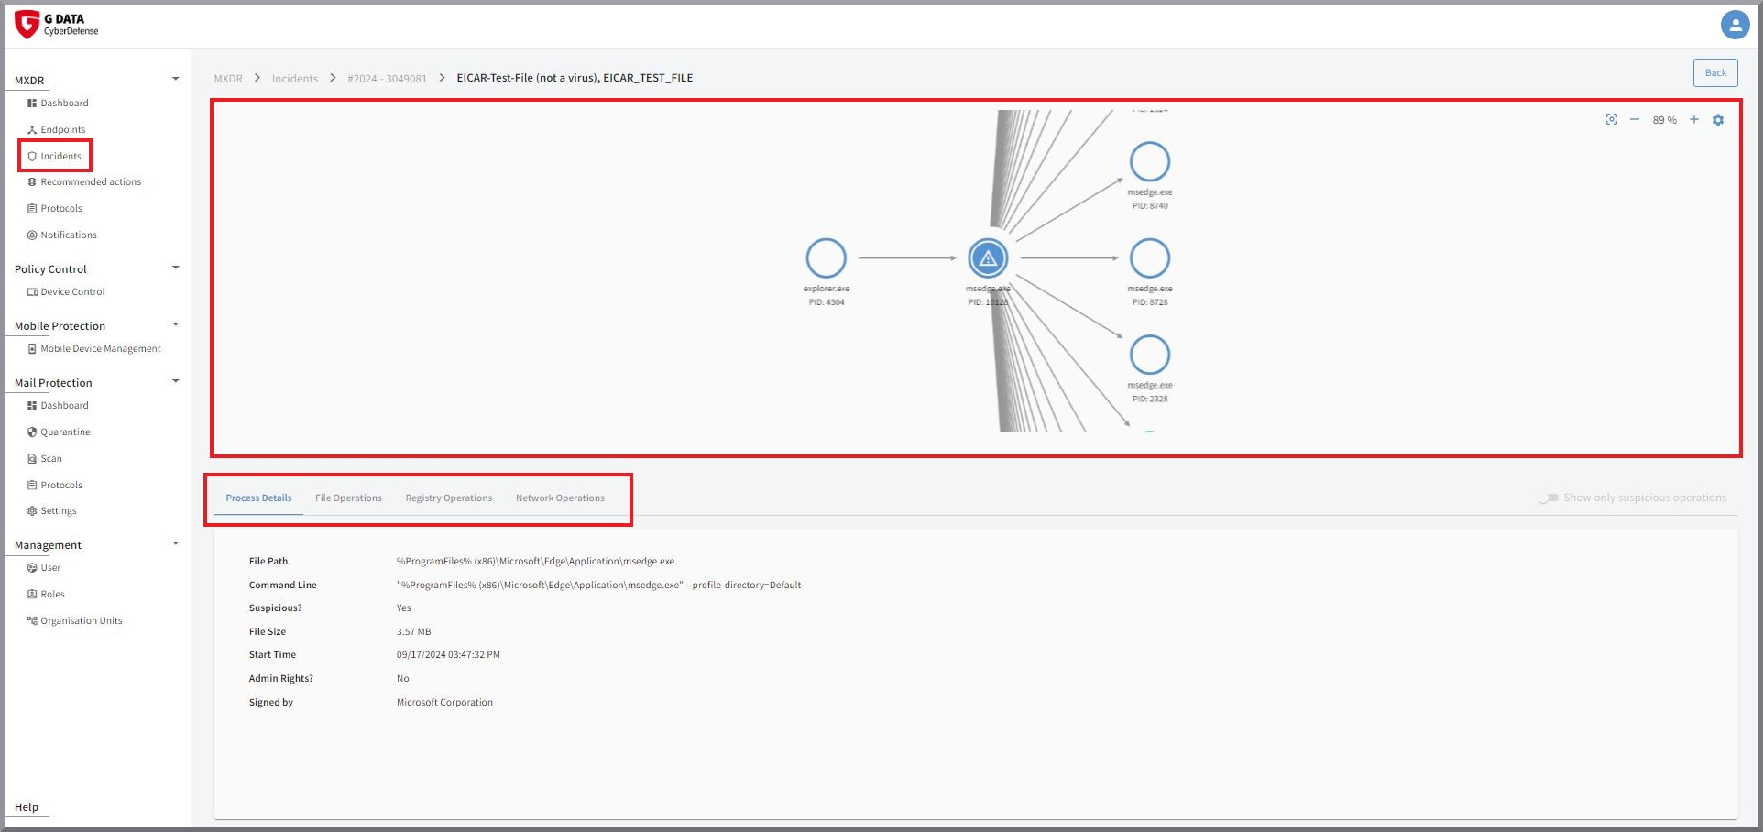Open Organisation Units

point(74,621)
